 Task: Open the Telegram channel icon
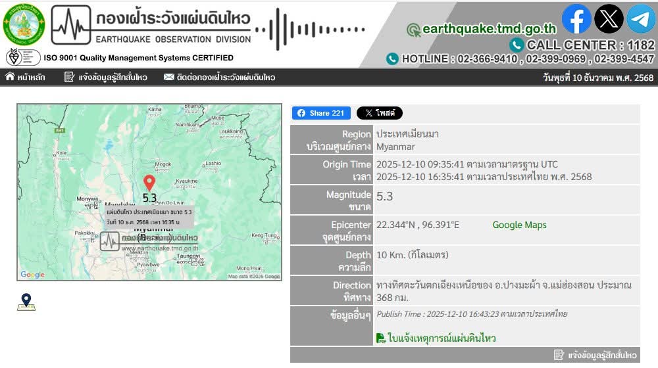[640, 19]
